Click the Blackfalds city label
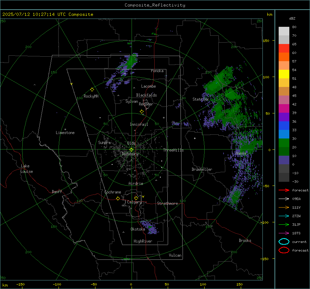The image size is (310, 289). 146,95
